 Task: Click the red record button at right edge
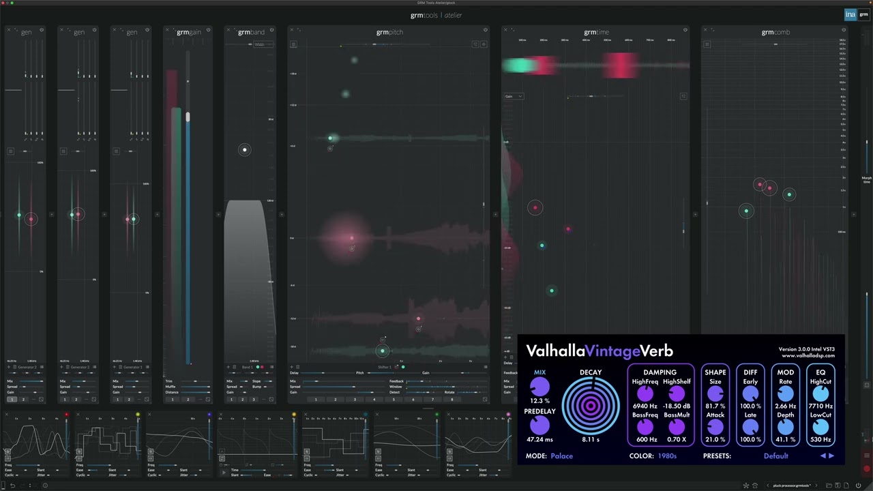point(867,468)
